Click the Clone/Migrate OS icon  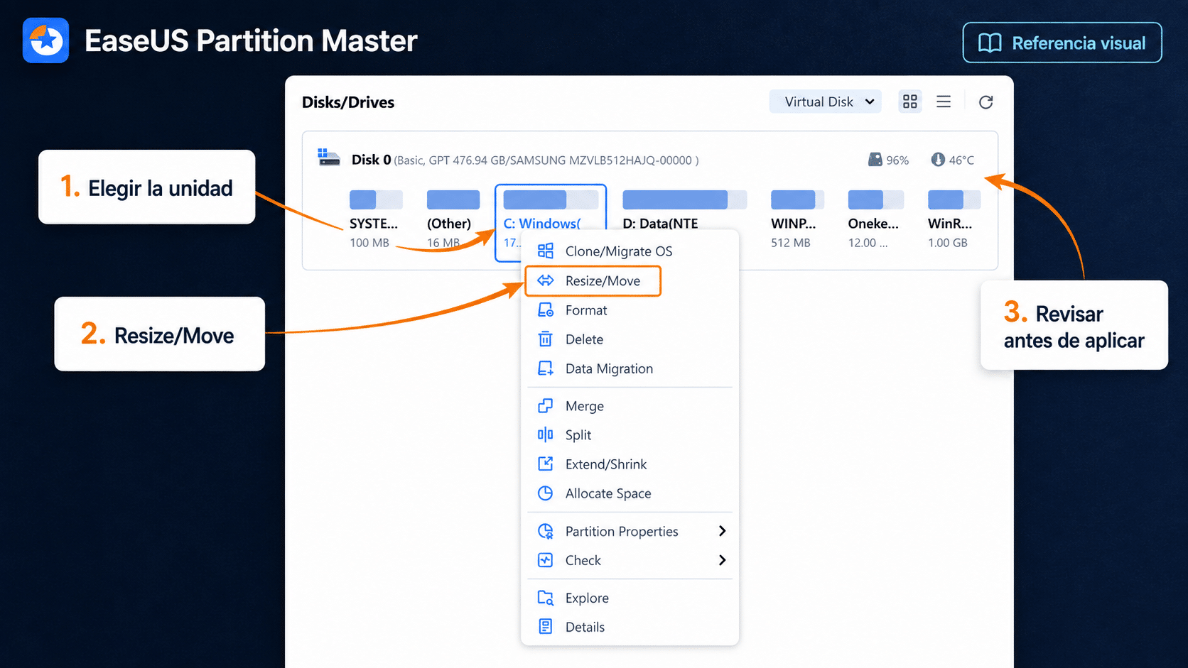point(546,251)
